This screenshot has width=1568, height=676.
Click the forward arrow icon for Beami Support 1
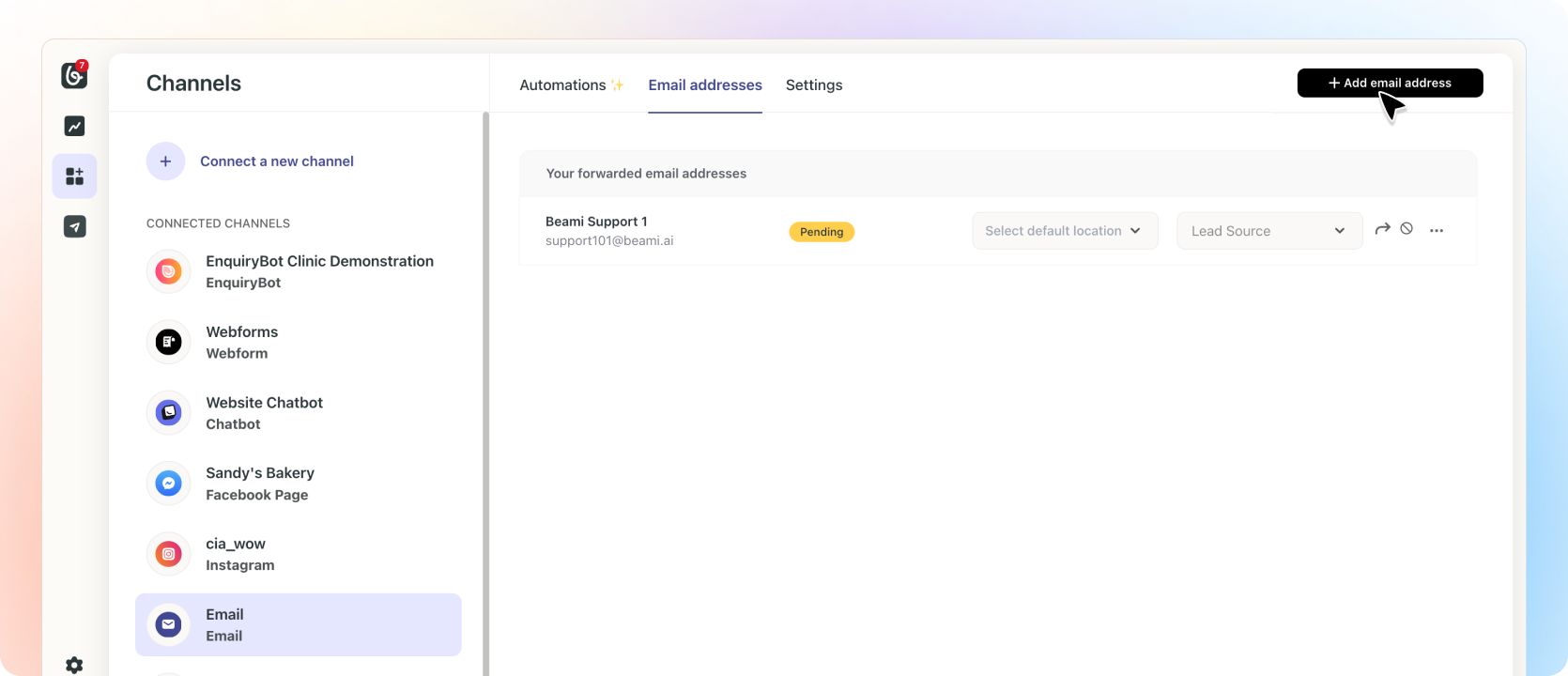[x=1382, y=229]
